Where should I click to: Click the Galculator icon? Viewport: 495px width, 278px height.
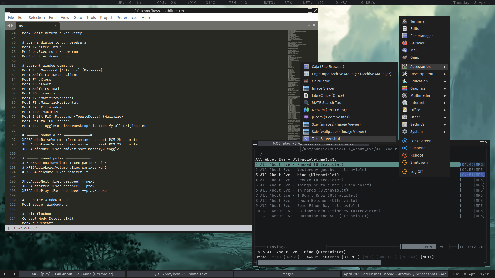[x=306, y=81]
